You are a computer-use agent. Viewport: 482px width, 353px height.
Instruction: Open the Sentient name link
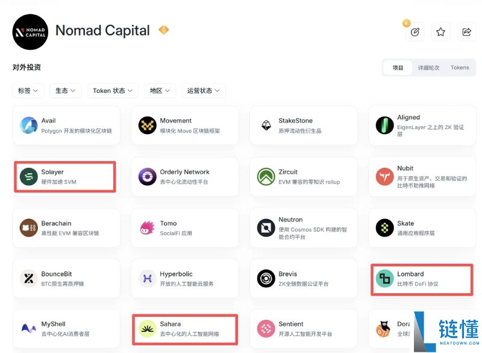point(291,324)
